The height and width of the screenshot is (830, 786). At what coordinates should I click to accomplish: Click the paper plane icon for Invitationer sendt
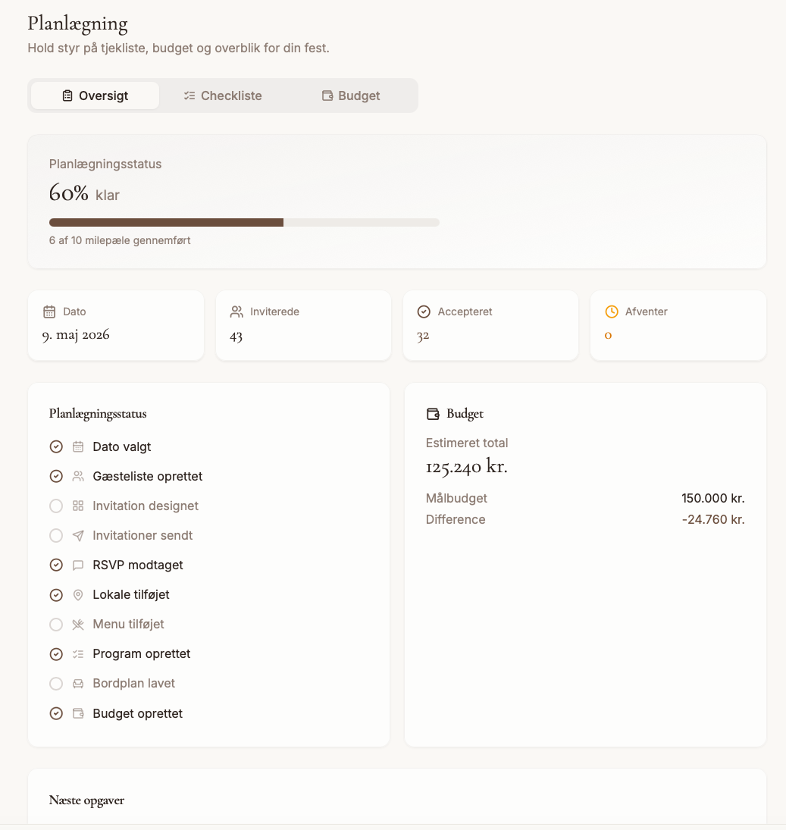78,536
